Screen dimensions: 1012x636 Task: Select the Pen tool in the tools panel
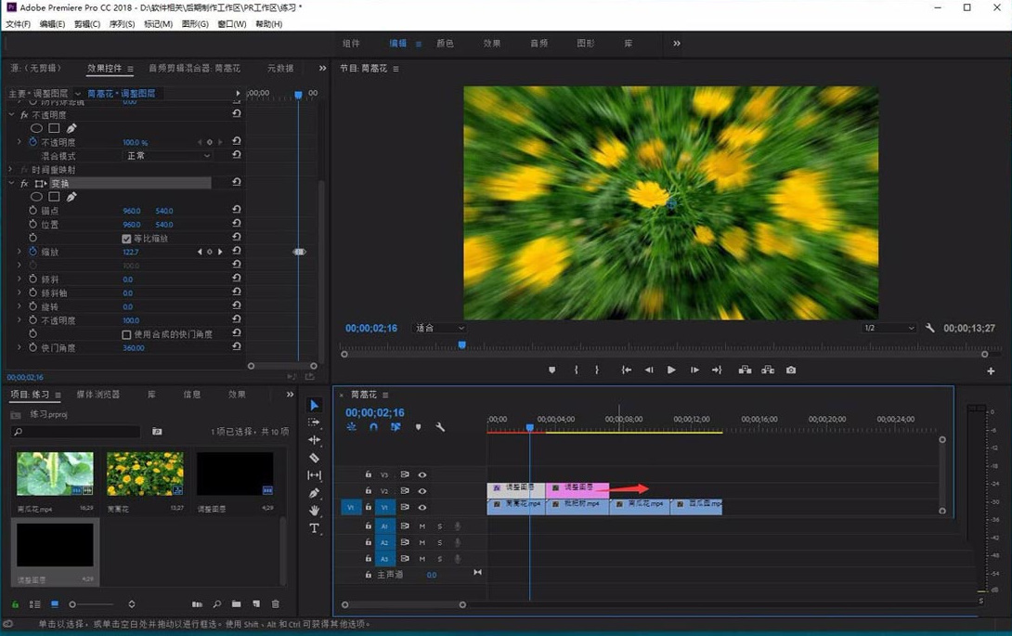(x=314, y=493)
